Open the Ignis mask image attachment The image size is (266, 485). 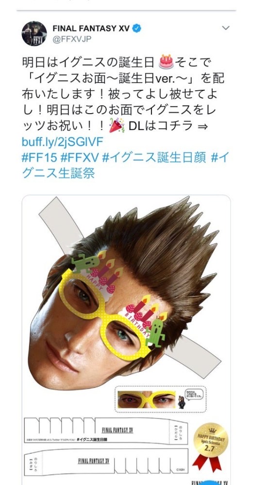click(x=126, y=340)
